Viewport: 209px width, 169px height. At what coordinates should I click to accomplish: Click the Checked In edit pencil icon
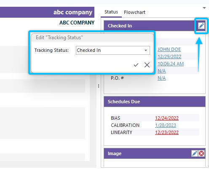tap(201, 26)
